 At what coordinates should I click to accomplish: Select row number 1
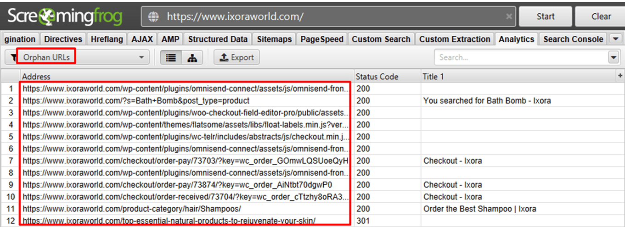click(11, 89)
